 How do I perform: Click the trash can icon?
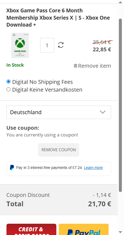coord(75,66)
